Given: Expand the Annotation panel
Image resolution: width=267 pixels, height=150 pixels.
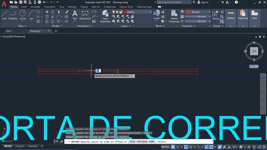Looking at the screenshot, I should [84, 26].
